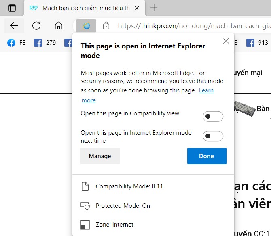Viewport: 271px width, 236px height.
Task: Click the address bar URL
Action: tap(194, 26)
